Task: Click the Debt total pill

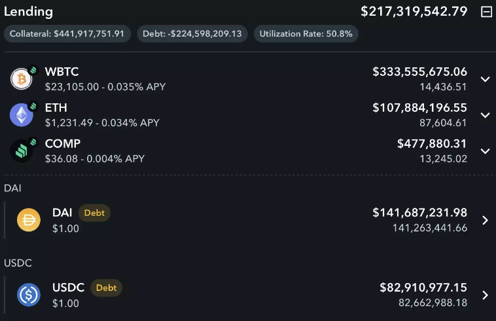Action: [192, 34]
